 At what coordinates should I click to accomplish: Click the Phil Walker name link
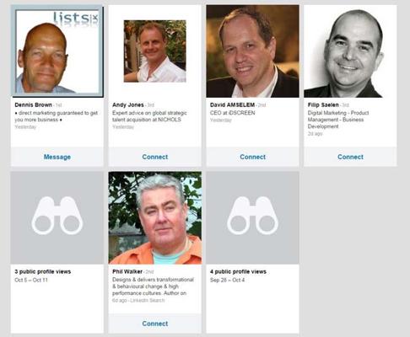[x=127, y=271]
